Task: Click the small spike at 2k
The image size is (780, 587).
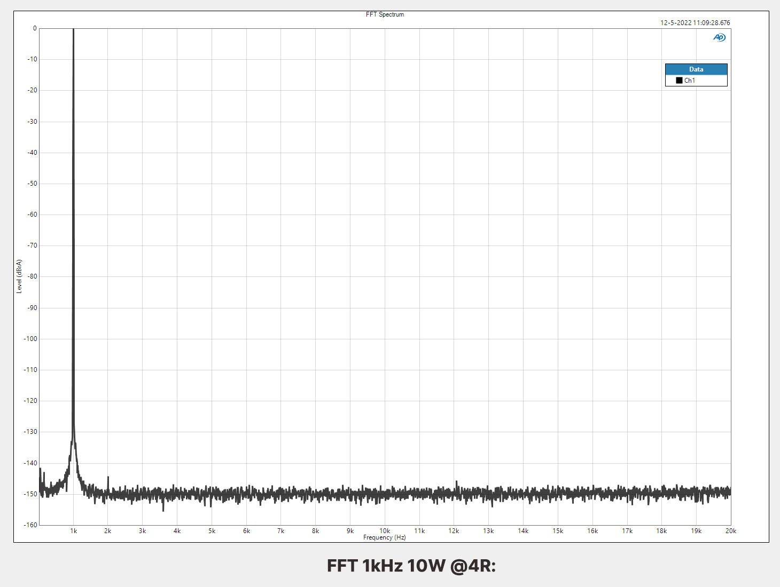Action: (108, 478)
